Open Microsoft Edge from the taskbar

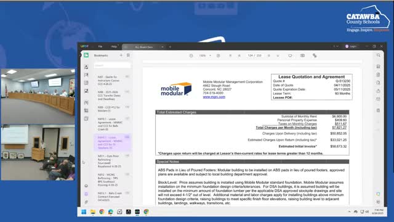[x=111, y=212]
